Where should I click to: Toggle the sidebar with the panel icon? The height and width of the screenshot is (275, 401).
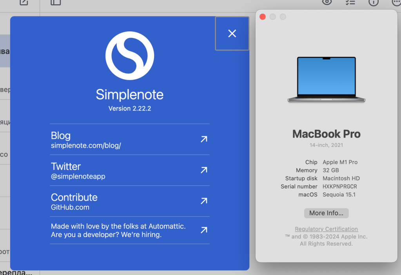coord(56,2)
